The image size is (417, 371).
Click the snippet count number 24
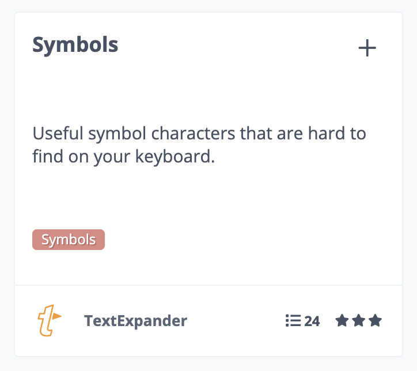click(x=312, y=321)
